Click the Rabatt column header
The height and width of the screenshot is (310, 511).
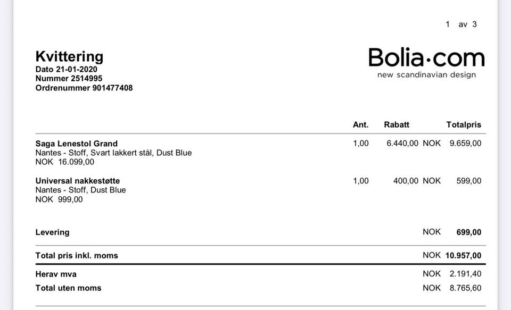397,125
